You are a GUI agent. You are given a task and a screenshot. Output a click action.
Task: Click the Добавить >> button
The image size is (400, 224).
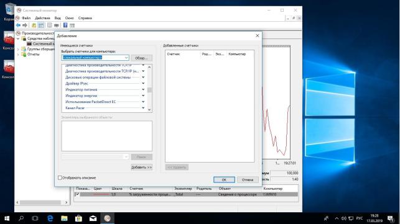click(x=142, y=168)
